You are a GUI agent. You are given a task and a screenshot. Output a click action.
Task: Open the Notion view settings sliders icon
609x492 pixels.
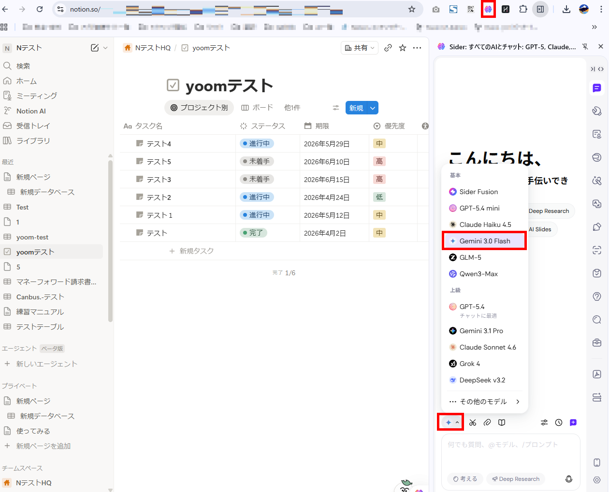click(336, 108)
